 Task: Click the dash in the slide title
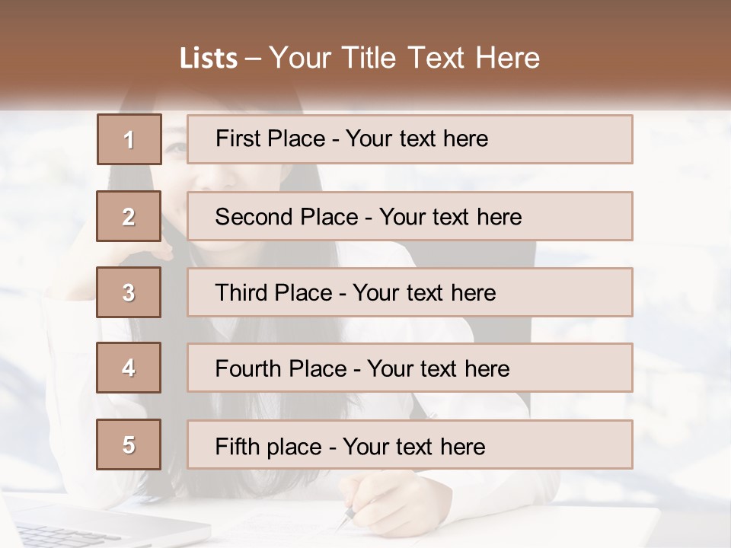coord(253,59)
